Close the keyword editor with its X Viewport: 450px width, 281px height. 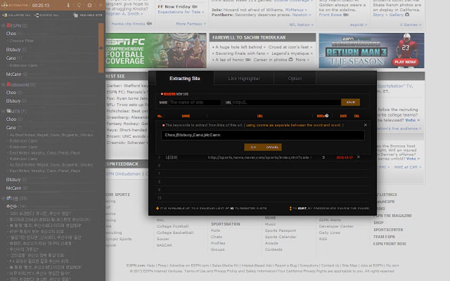coord(365,125)
